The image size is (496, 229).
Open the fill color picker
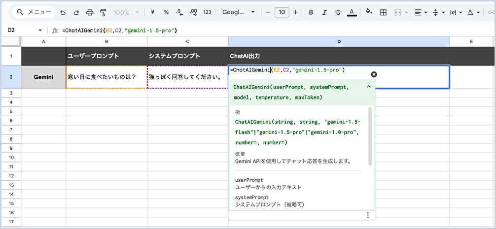click(369, 12)
